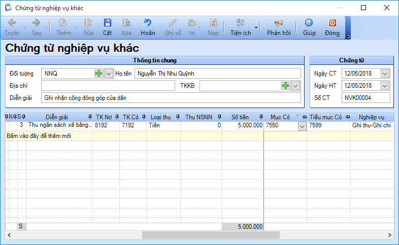Click the Nạp (reload) toolbar icon

coord(213,27)
